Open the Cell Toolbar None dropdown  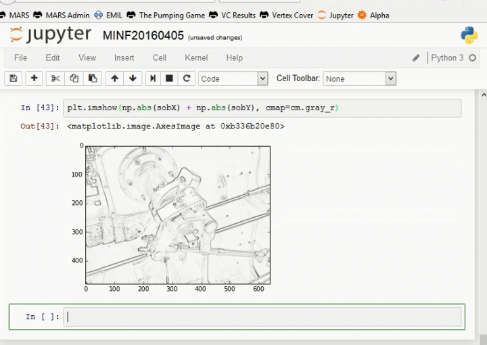[x=359, y=78]
